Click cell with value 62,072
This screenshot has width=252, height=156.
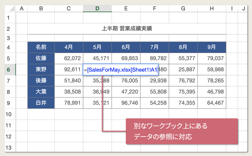tap(69, 58)
